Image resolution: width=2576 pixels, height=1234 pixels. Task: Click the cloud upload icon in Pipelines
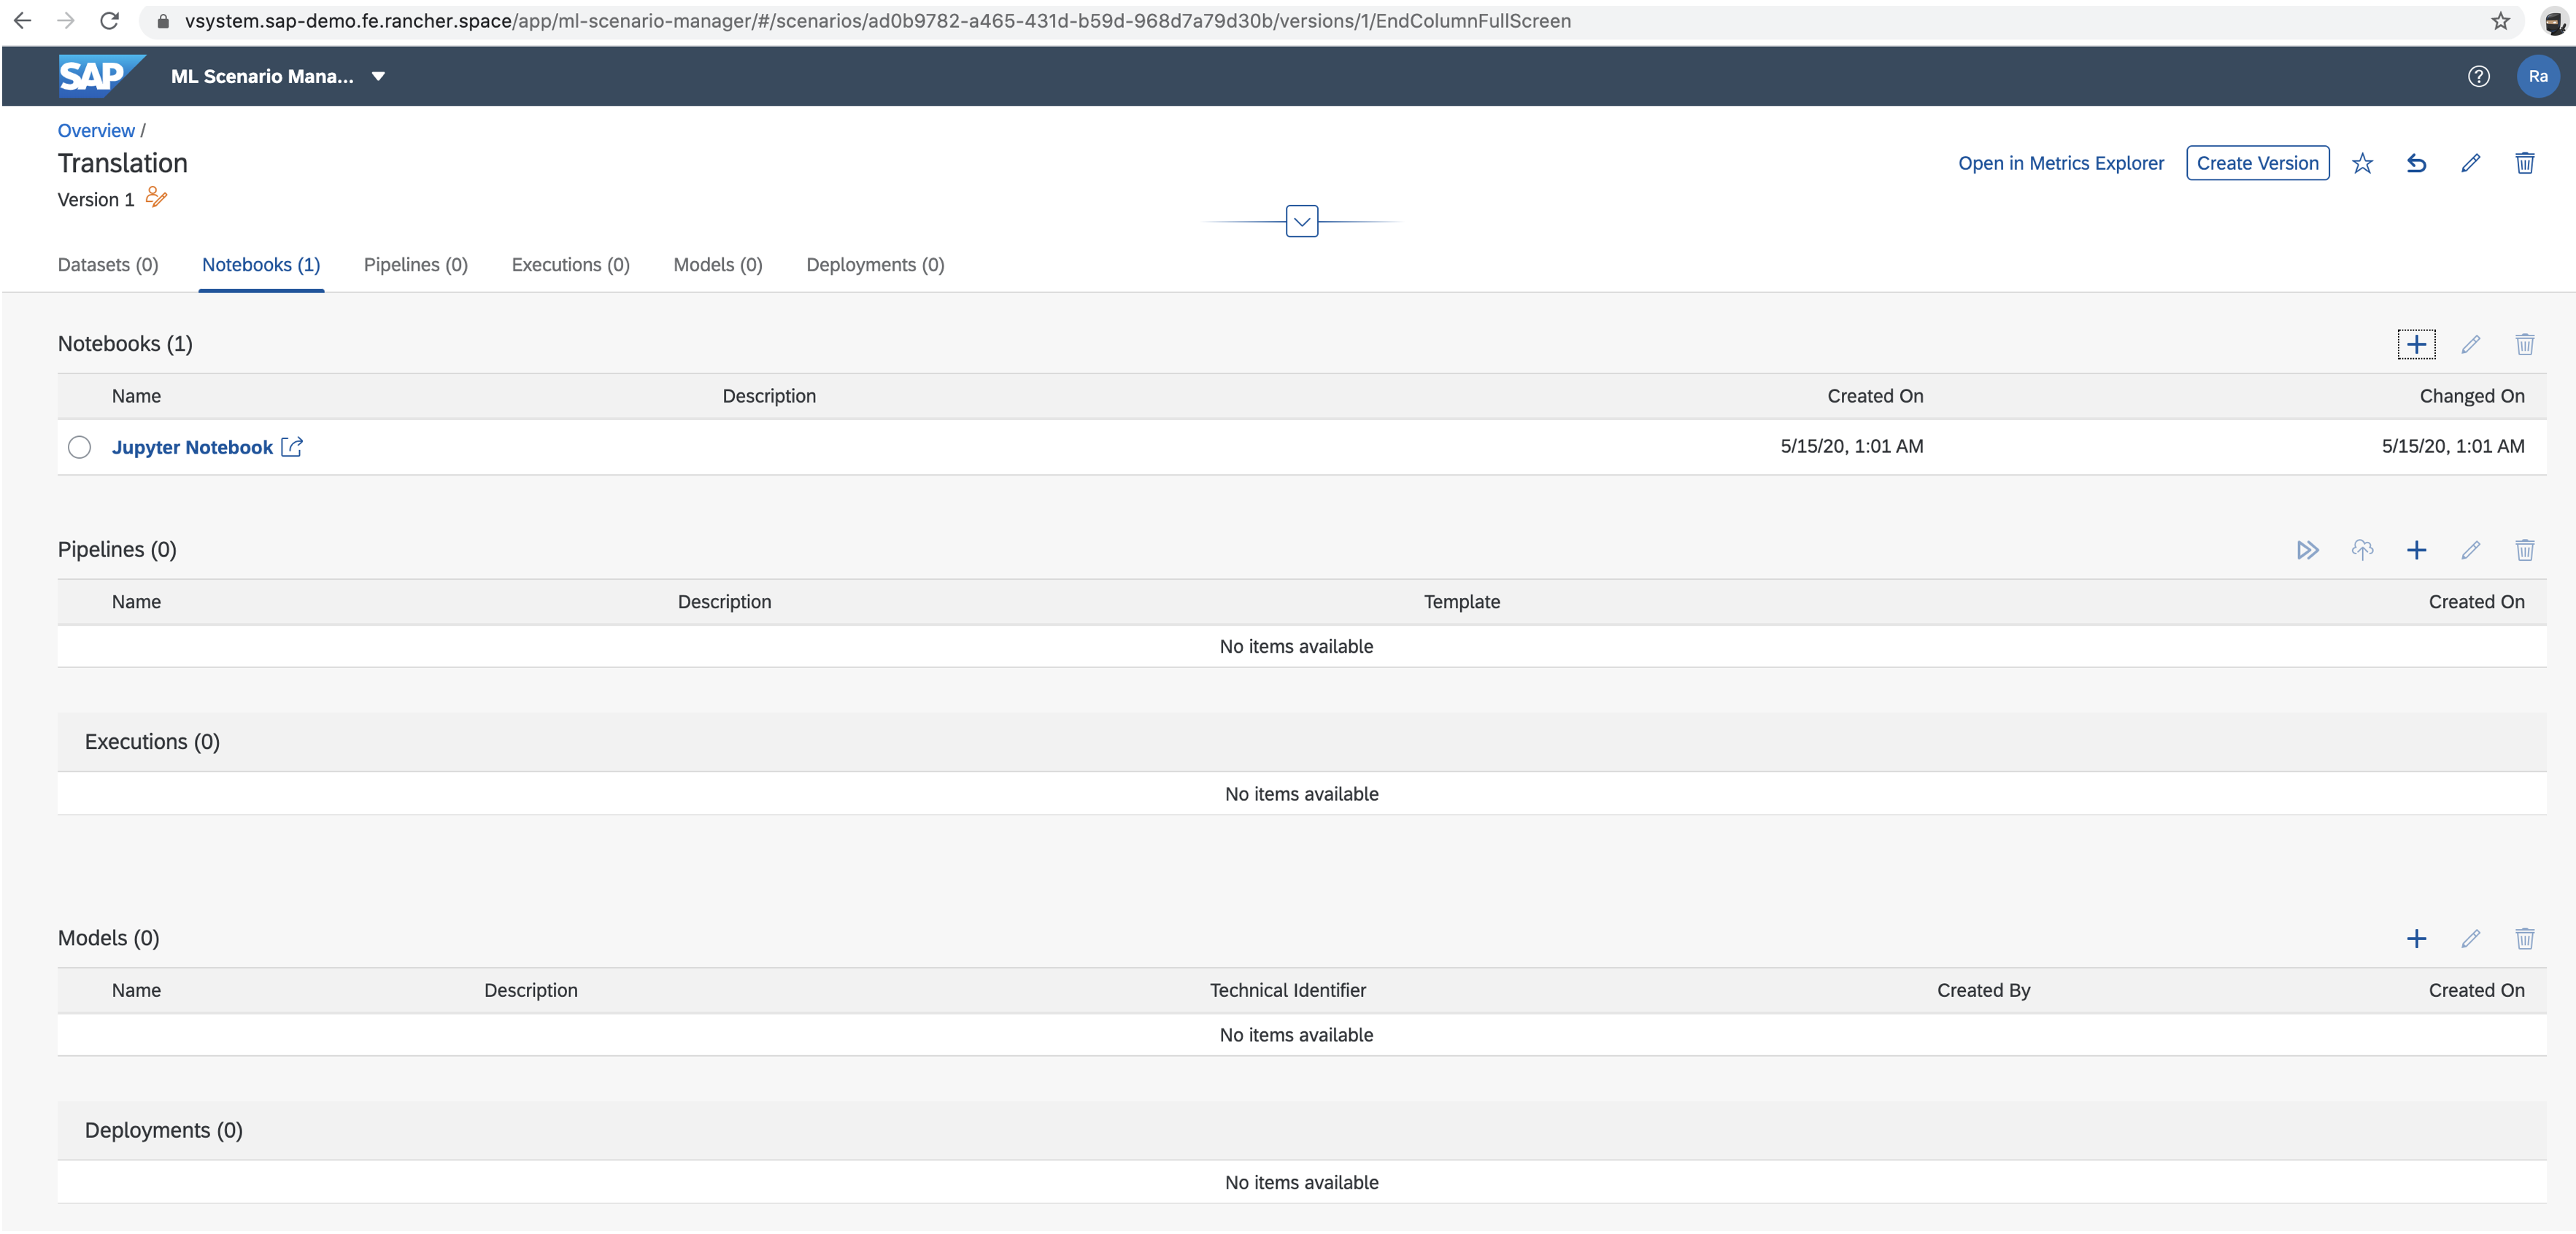coord(2361,551)
